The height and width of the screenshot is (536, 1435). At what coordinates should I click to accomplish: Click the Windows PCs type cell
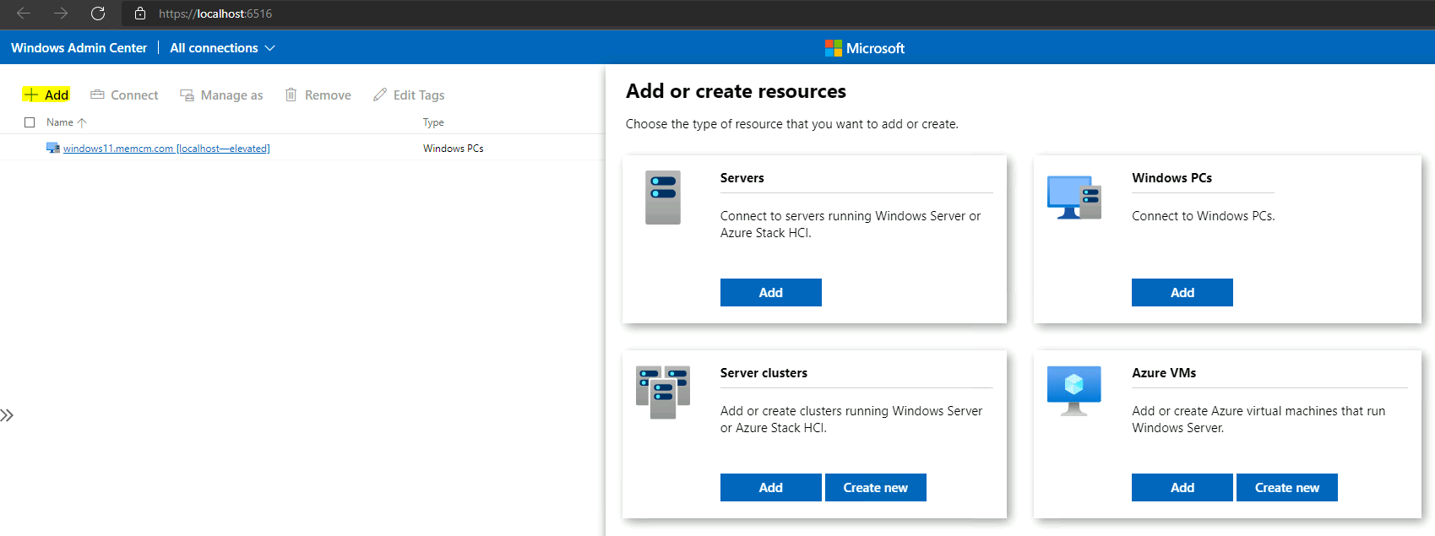click(454, 149)
